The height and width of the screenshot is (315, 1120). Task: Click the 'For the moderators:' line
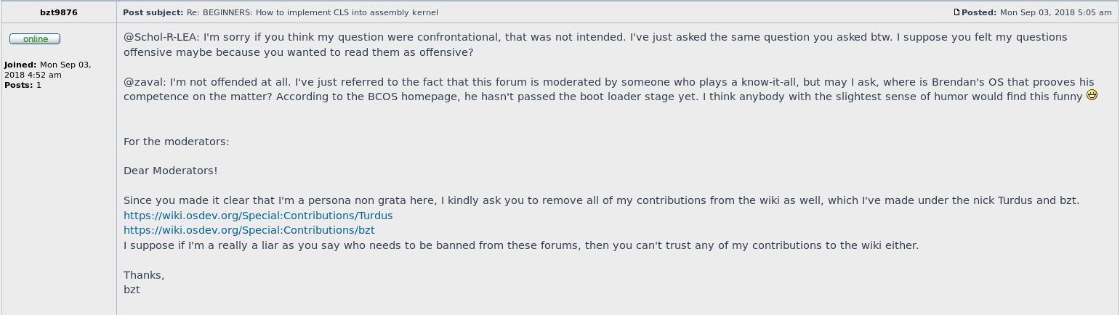pos(177,142)
